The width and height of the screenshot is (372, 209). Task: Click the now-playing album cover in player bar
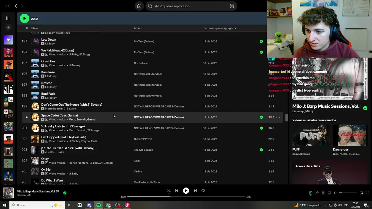click(8, 193)
